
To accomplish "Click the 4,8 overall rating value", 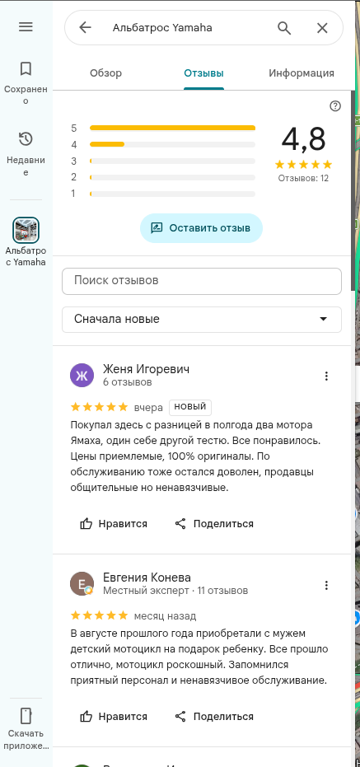I will click(303, 139).
